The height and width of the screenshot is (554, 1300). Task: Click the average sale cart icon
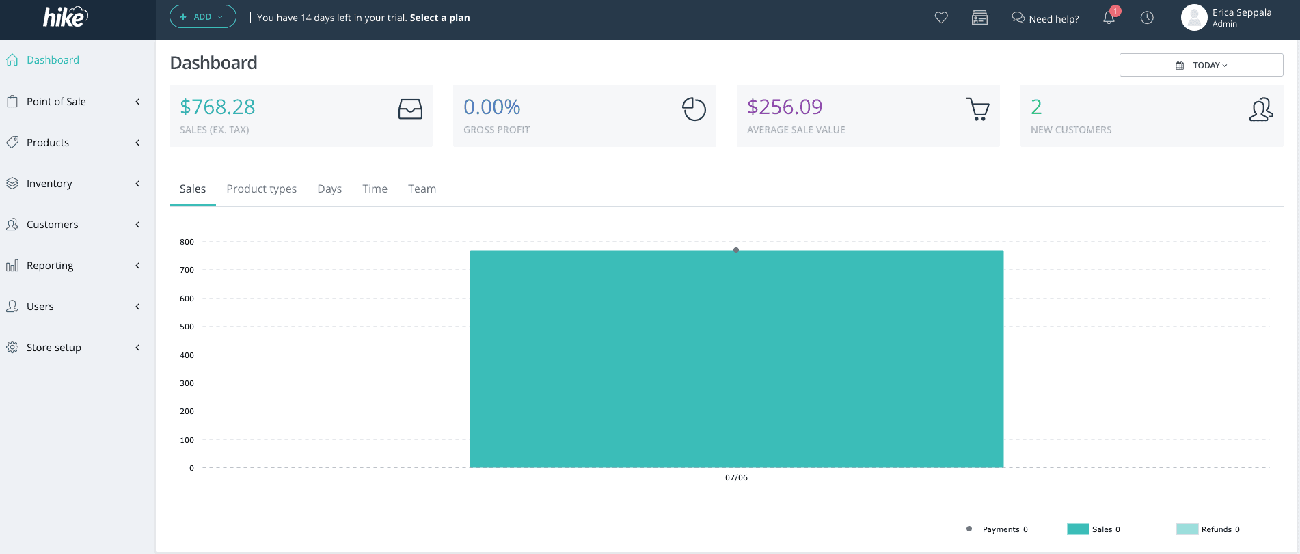[x=978, y=109]
